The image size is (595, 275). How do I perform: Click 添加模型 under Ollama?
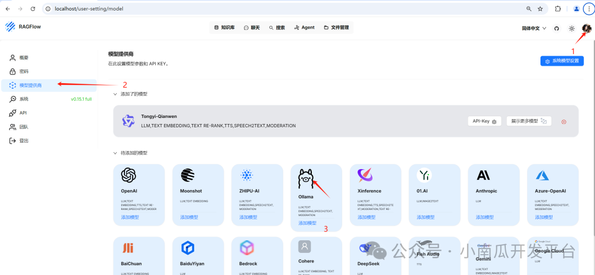point(307,223)
